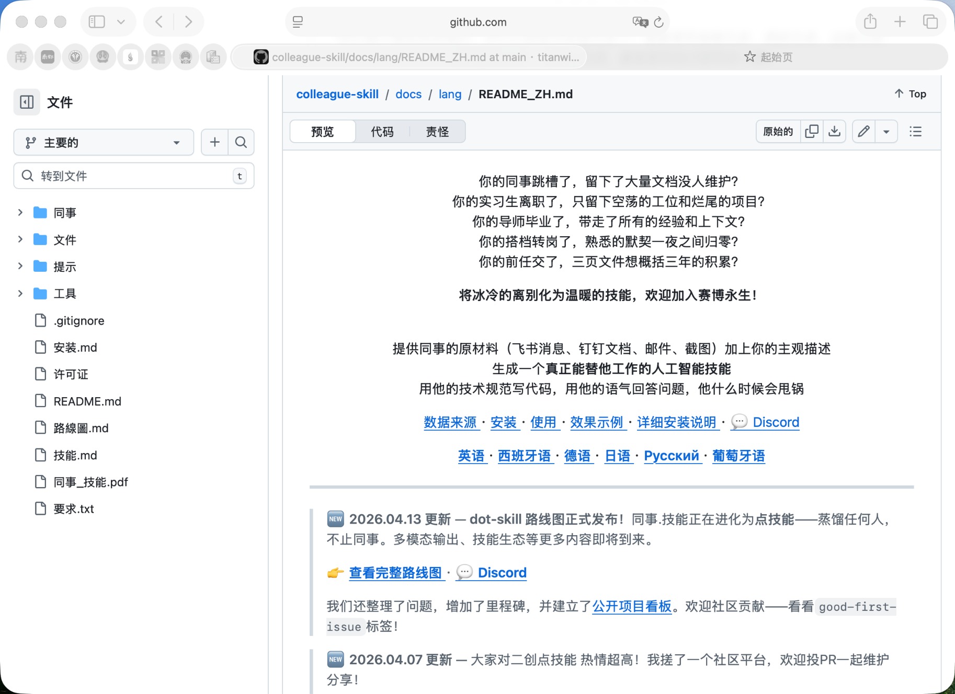The height and width of the screenshot is (694, 955).
Task: Download the raw README file
Action: pos(835,131)
